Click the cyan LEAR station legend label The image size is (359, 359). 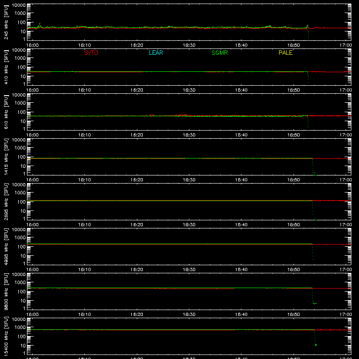[156, 53]
